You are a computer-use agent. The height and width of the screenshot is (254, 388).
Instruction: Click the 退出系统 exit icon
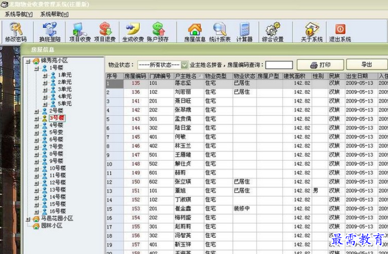tap(340, 32)
